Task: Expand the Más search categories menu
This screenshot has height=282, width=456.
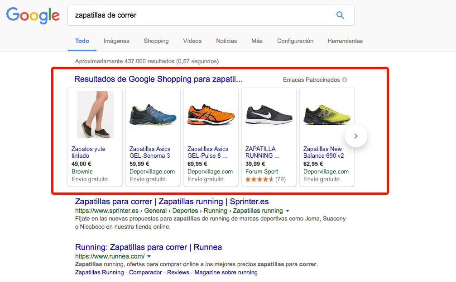Action: pyautogui.click(x=256, y=41)
